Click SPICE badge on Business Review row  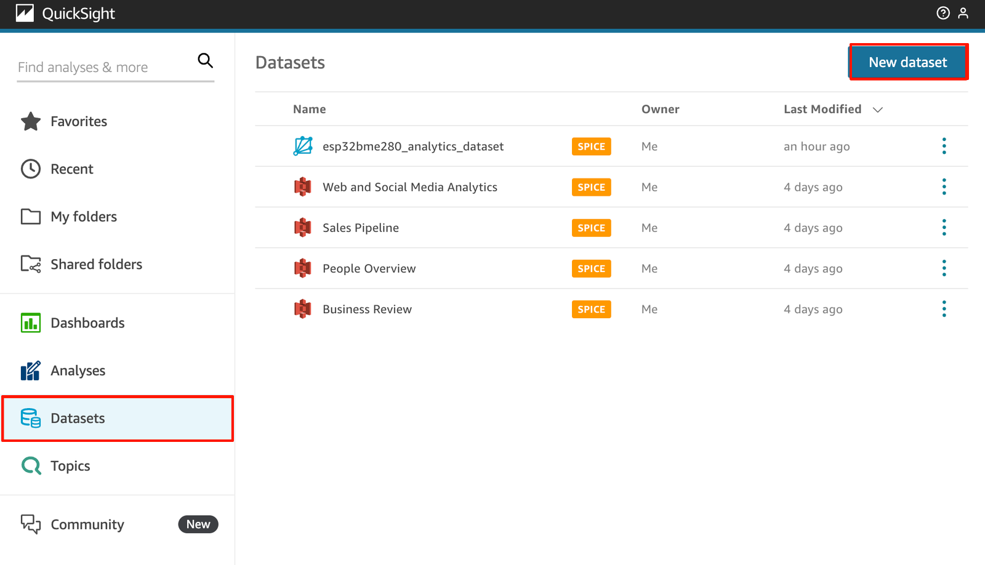click(x=591, y=309)
